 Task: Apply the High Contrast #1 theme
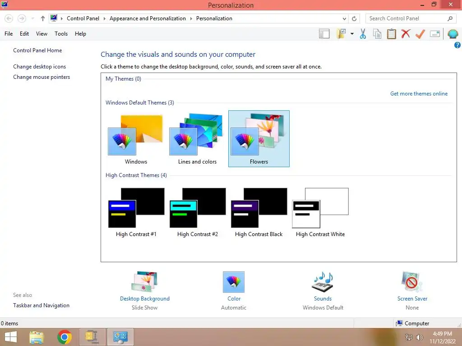point(136,212)
